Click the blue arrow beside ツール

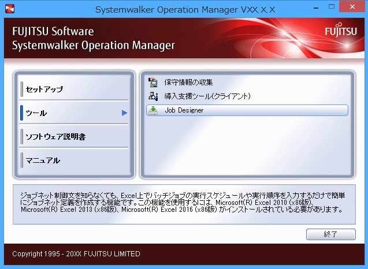[x=124, y=113]
